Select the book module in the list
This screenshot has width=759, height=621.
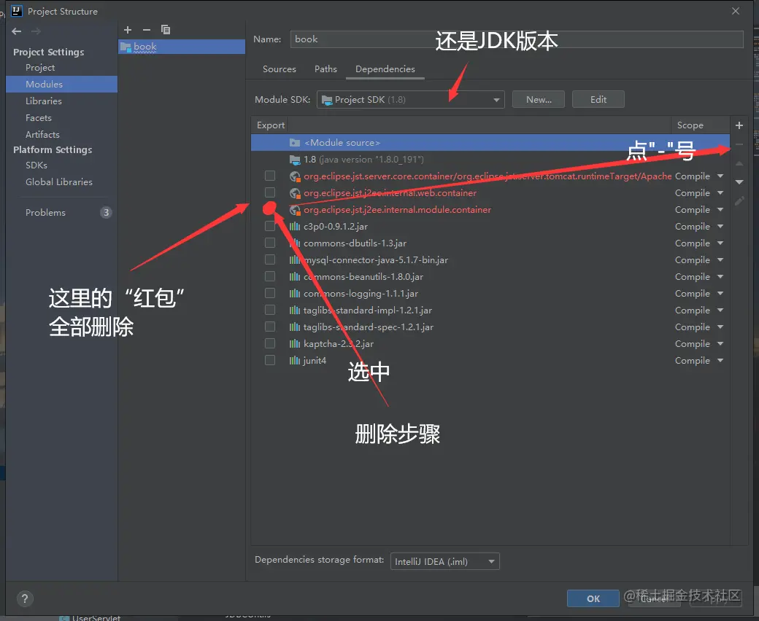[182, 47]
